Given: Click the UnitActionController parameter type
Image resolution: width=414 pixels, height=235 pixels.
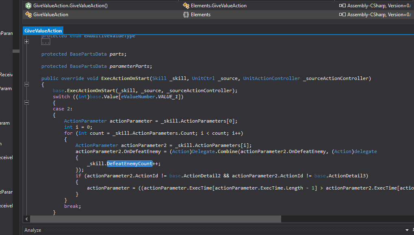Looking at the screenshot, I should click(271, 78).
